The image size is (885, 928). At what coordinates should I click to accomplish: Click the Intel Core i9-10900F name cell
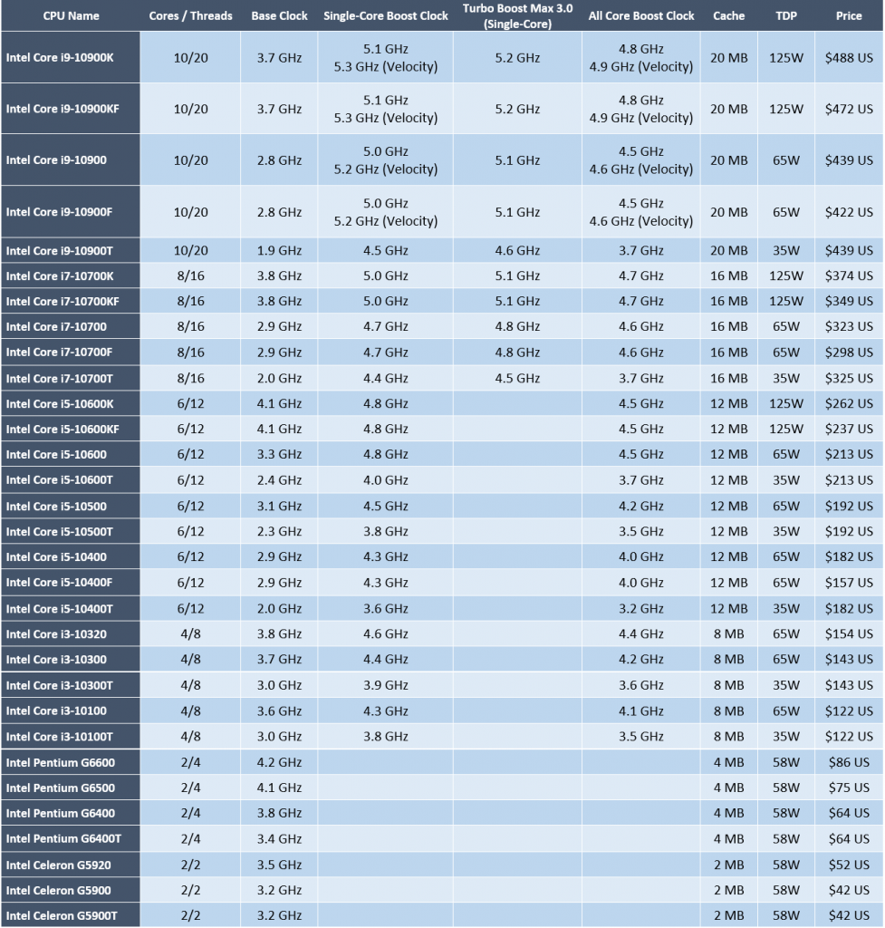point(71,212)
